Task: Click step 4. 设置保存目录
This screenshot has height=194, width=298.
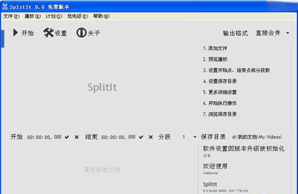Action: [x=220, y=81]
